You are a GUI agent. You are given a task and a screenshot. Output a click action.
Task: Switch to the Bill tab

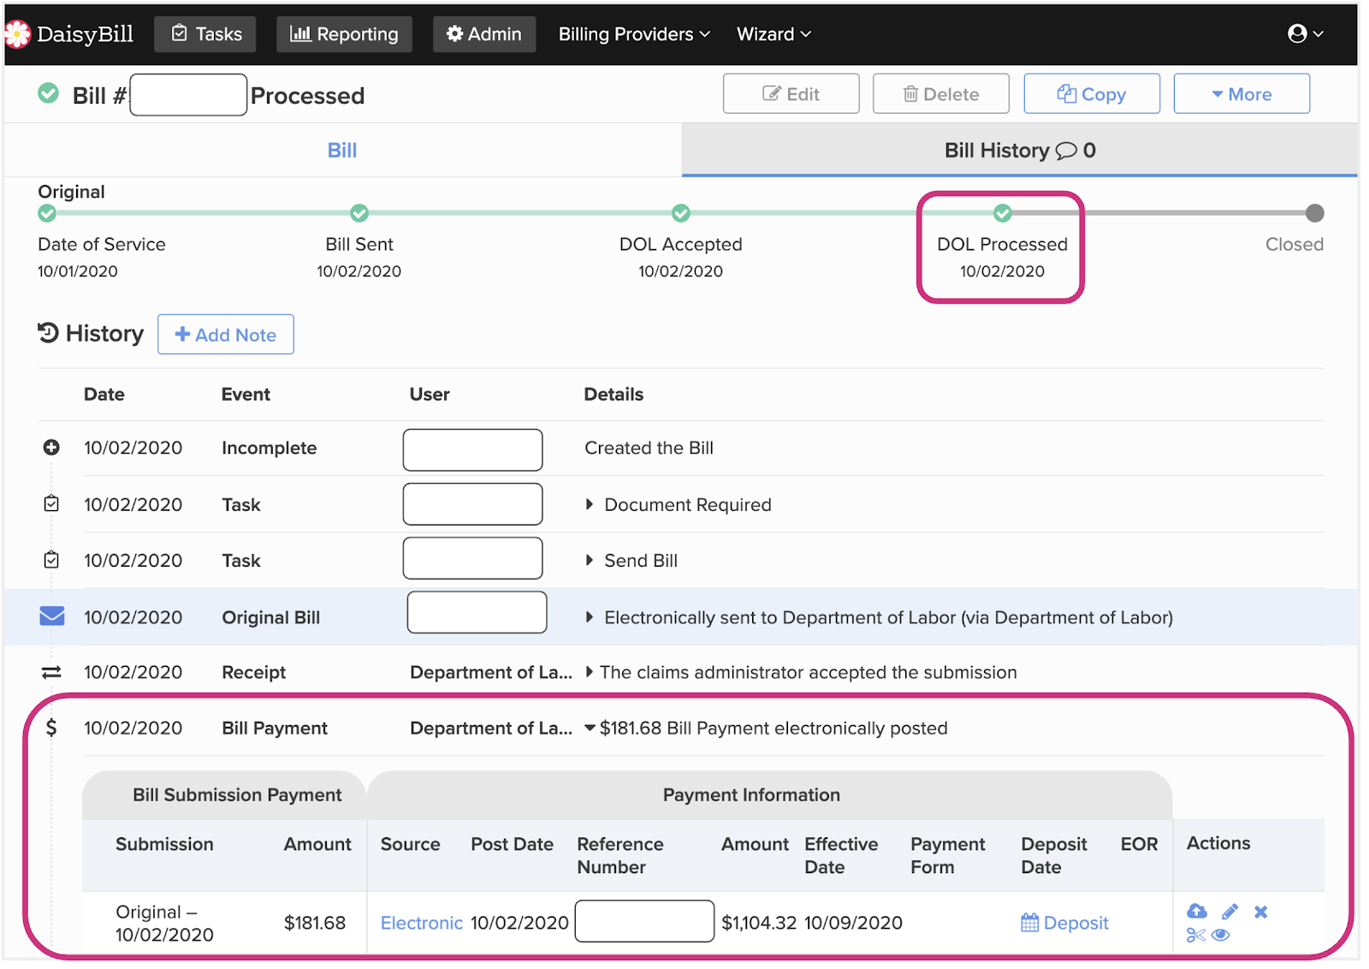[x=342, y=151]
